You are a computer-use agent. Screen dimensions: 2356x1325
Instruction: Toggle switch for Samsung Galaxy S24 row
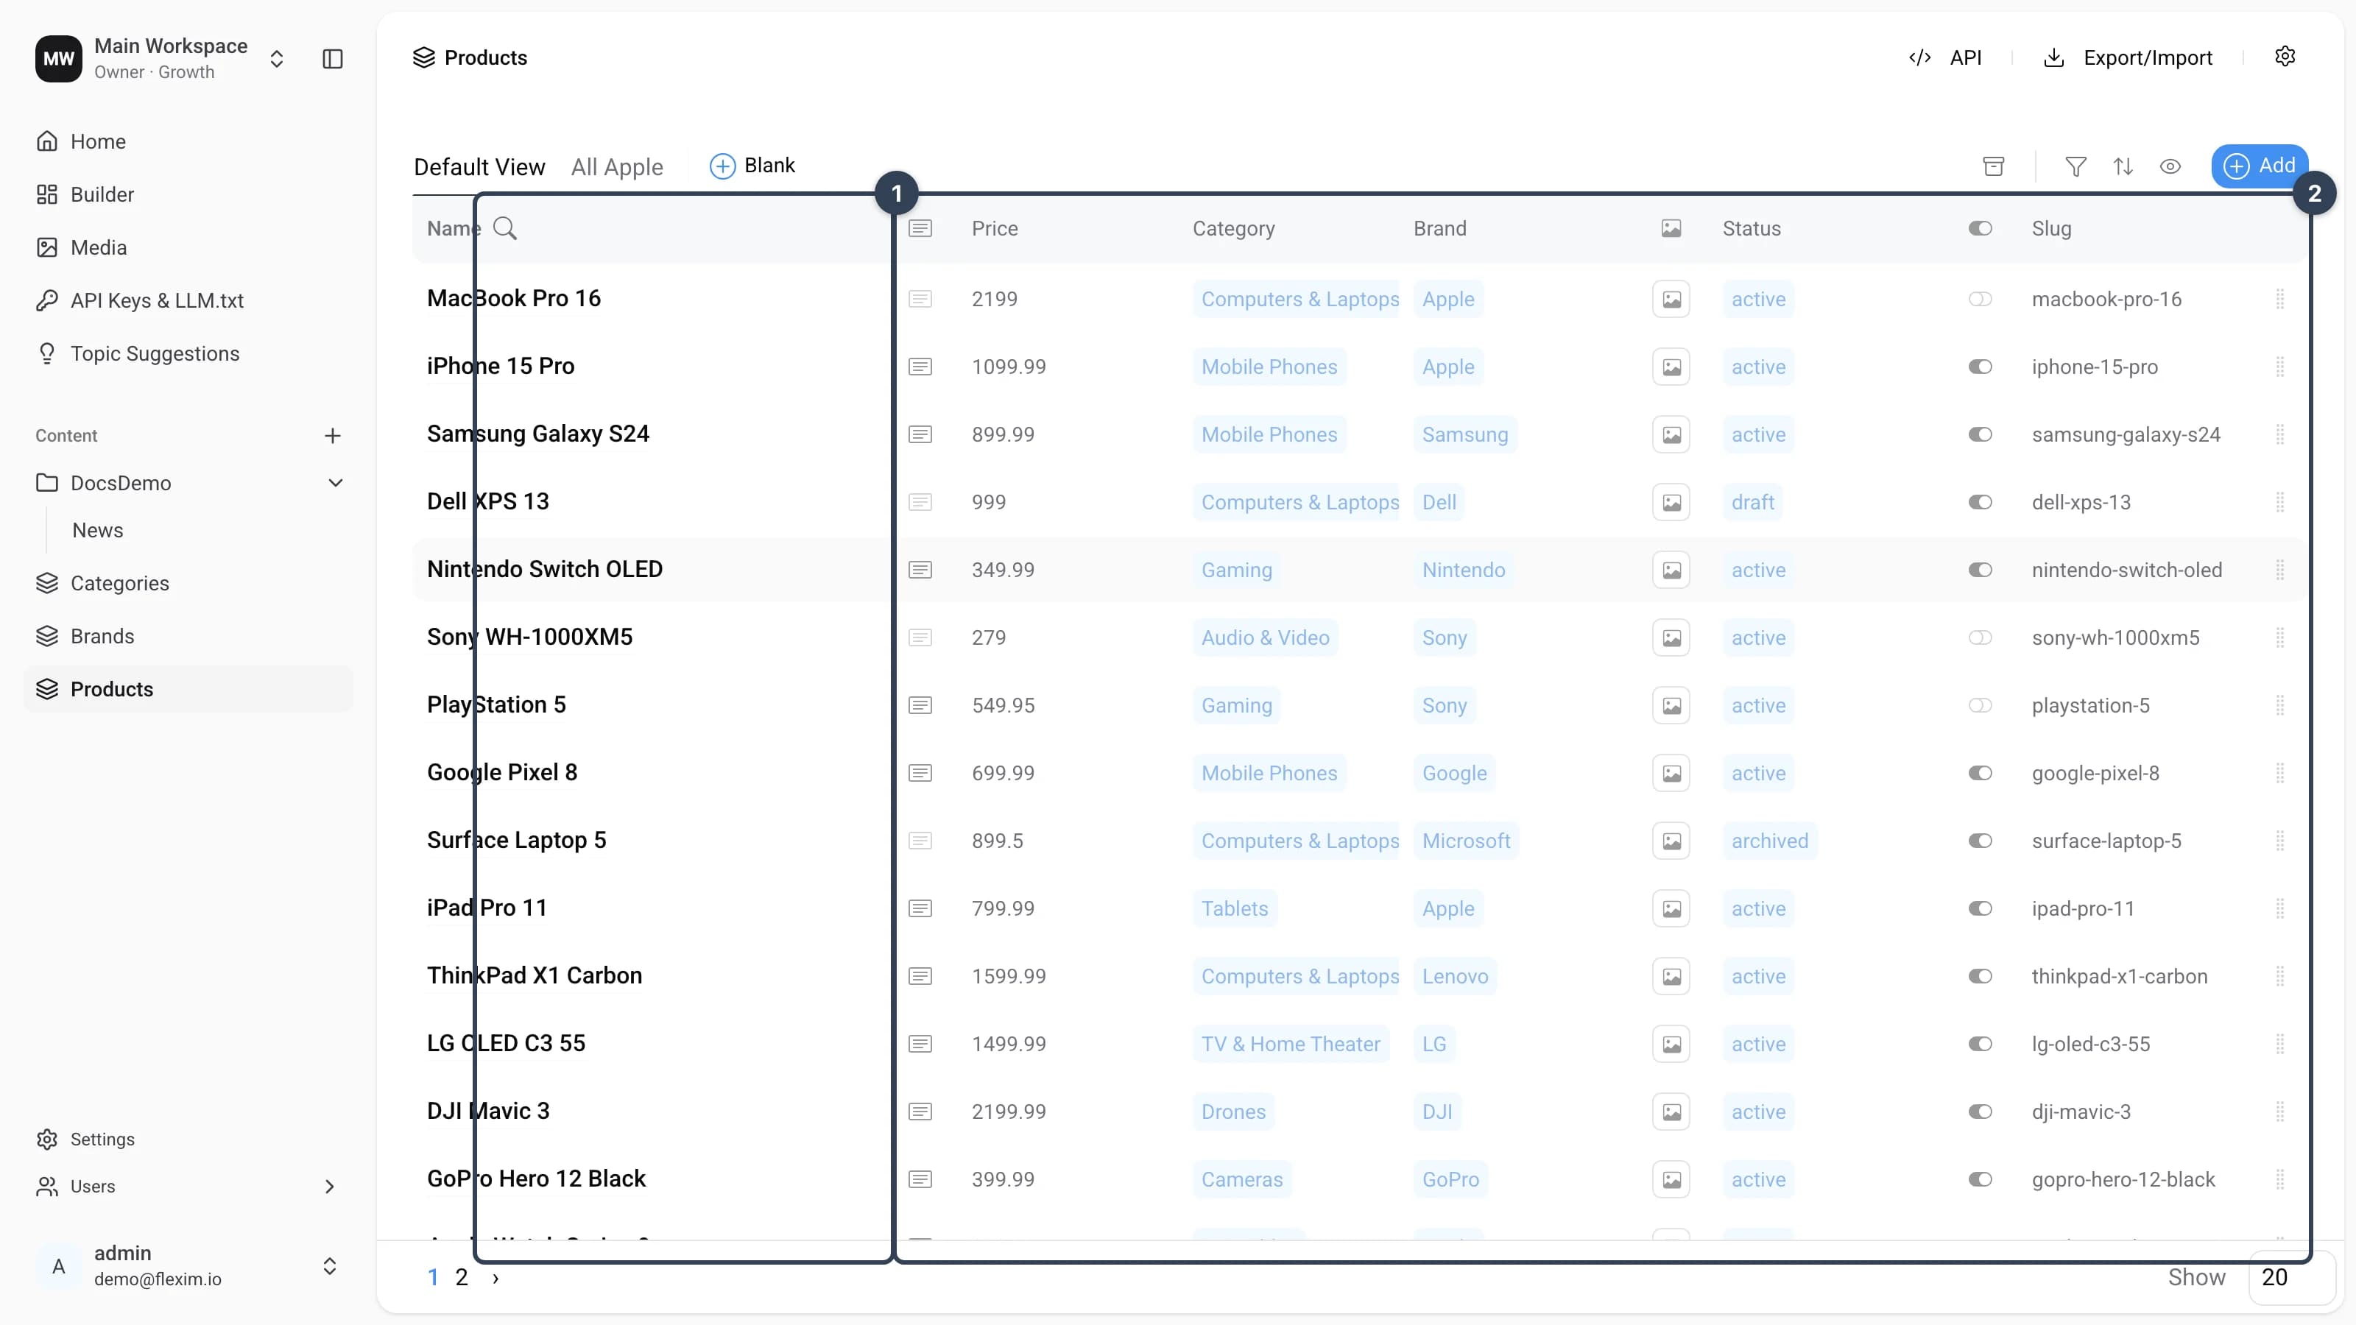(x=1980, y=434)
